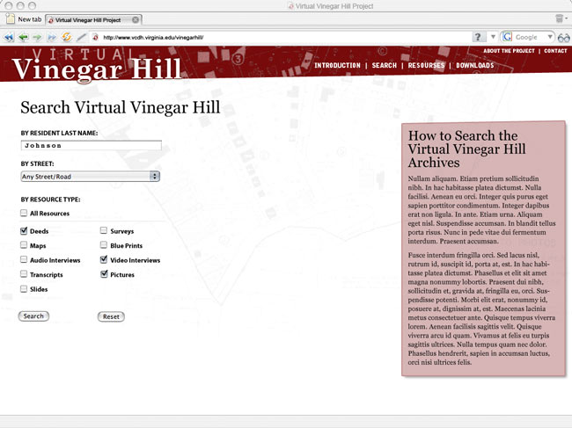Reload the page with the orange refresh icon
572x428 pixels.
[66, 37]
